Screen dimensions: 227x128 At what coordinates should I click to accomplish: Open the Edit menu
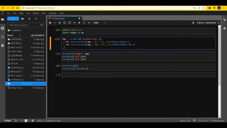pos(15,13)
